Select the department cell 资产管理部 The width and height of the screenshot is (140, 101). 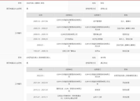click(x=97, y=21)
